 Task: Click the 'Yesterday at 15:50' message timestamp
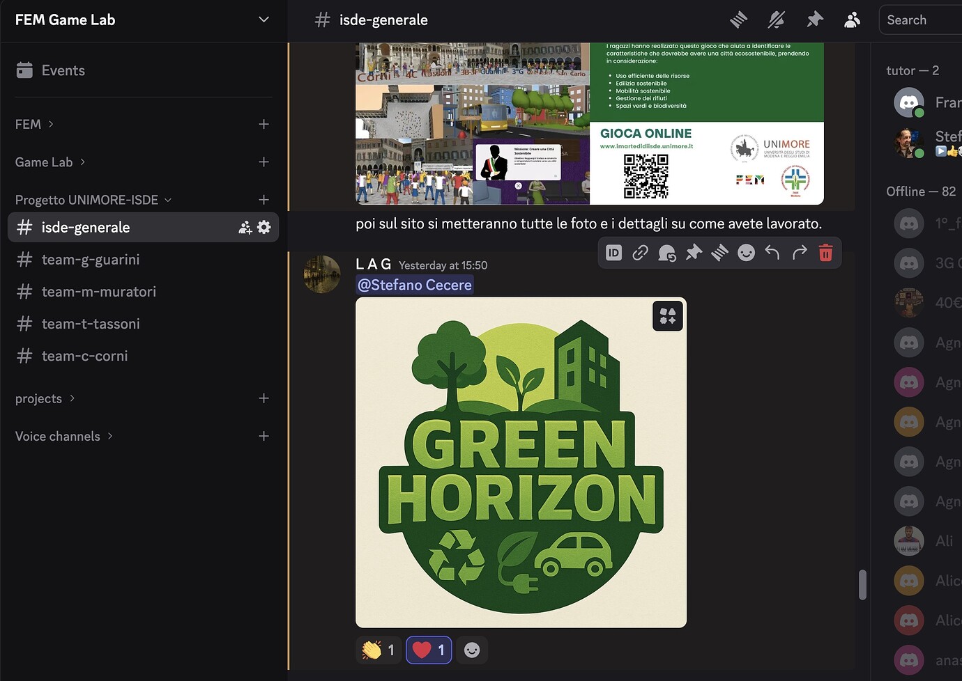tap(443, 265)
